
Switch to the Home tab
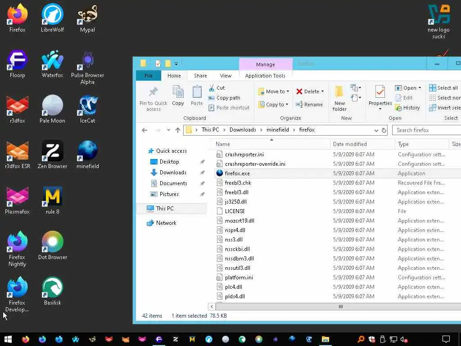pyautogui.click(x=174, y=76)
